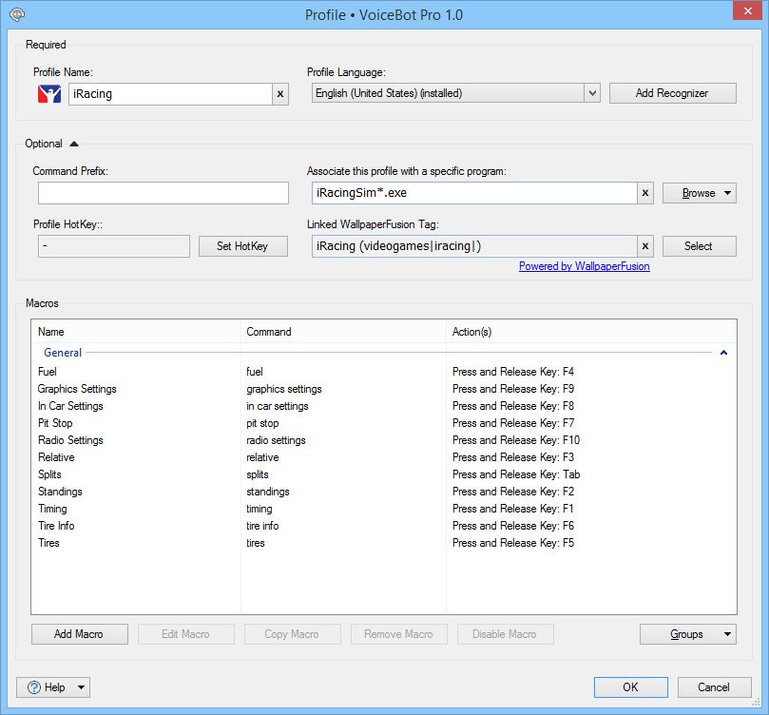
Task: Click the iRacing profile icon
Action: [48, 94]
